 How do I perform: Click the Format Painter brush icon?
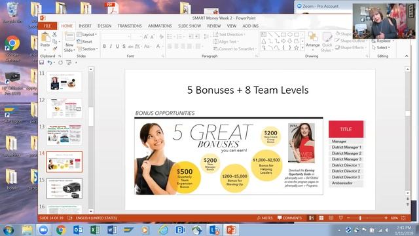tap(54, 49)
